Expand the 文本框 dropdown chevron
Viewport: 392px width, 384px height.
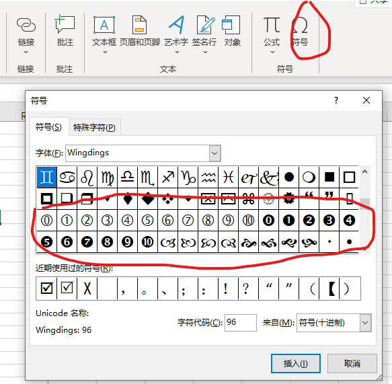106,52
